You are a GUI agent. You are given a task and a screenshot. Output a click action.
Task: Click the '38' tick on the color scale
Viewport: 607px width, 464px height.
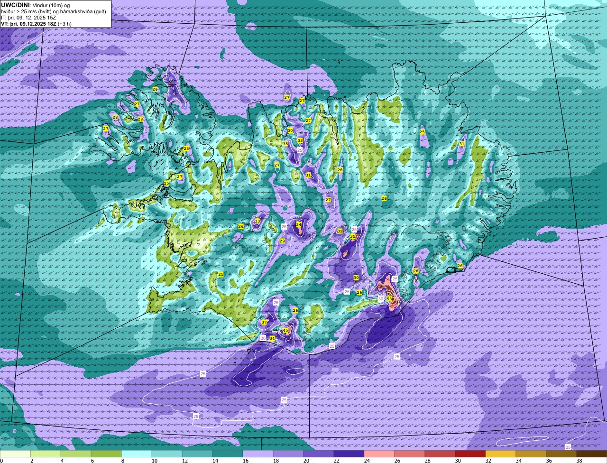pos(579,461)
